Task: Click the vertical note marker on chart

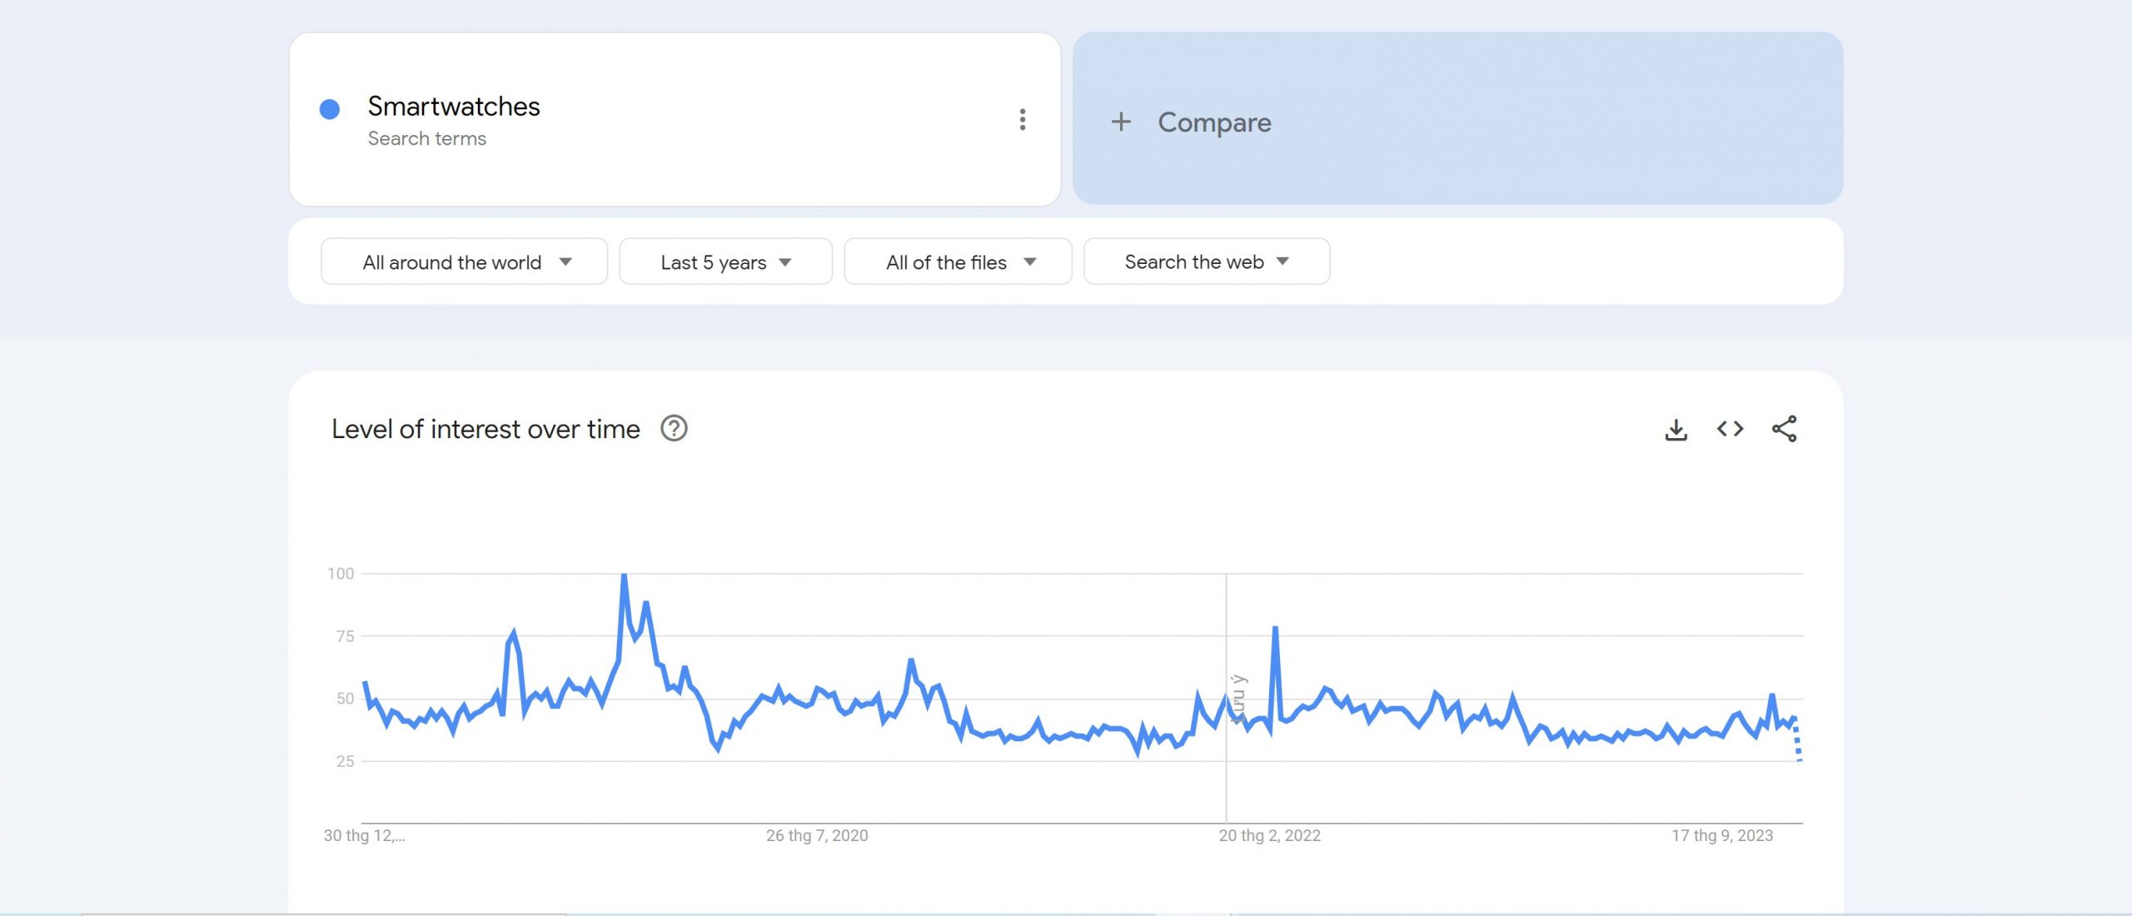Action: (x=1238, y=698)
